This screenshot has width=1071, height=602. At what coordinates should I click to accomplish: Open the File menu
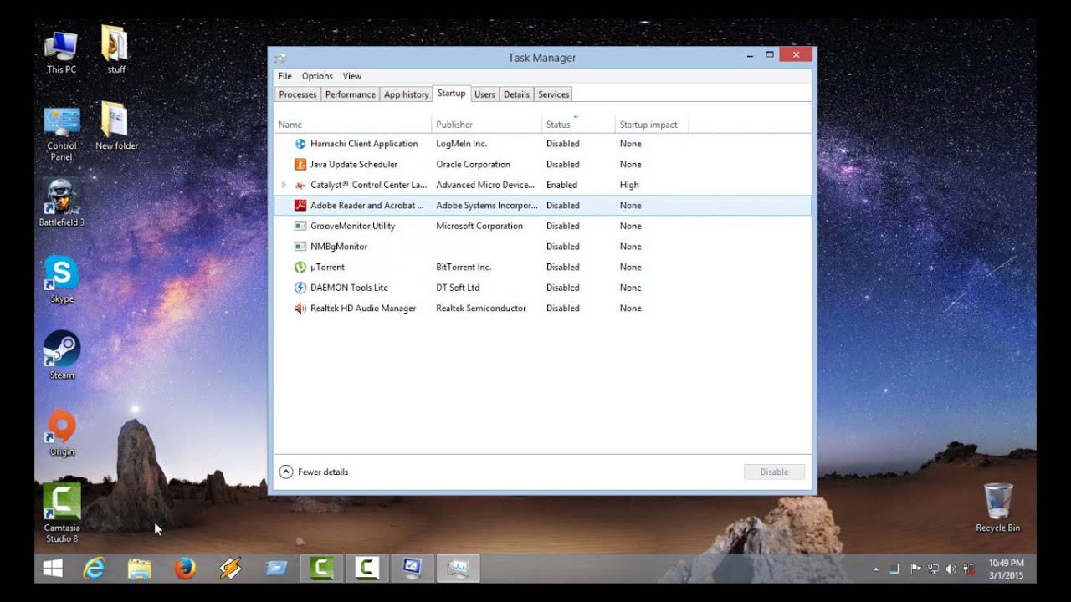click(x=285, y=76)
